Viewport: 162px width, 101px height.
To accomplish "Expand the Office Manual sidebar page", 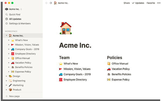I will pos(9,58).
